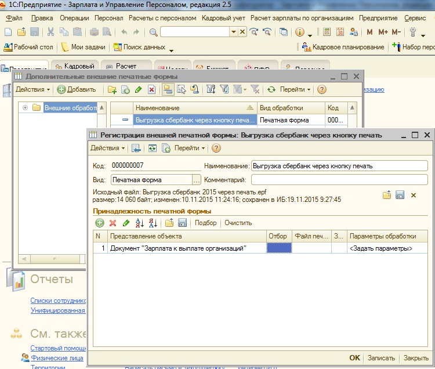
Task: Open Действия dropdown in list window
Action: pos(32,89)
